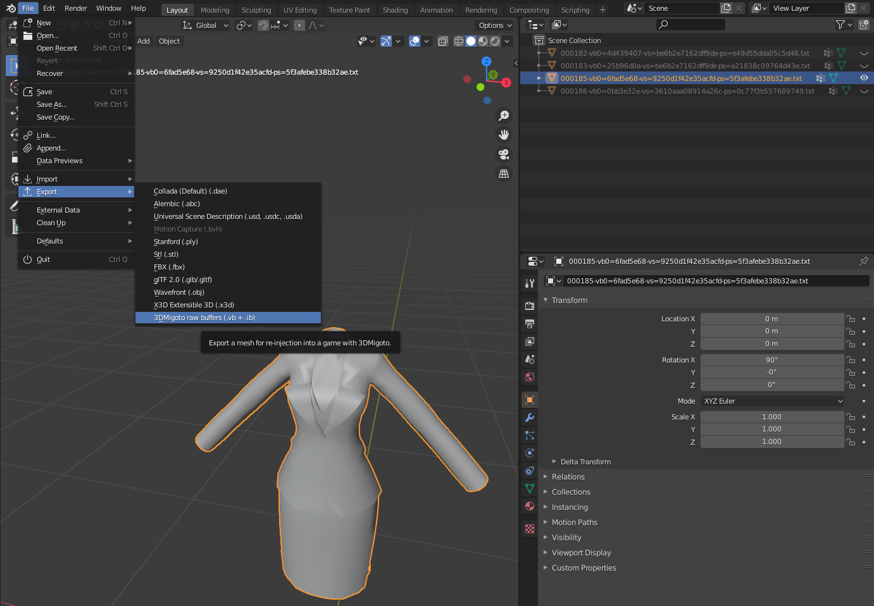Open the shading options dropdown arrow
This screenshot has width=874, height=606.
pyautogui.click(x=508, y=41)
